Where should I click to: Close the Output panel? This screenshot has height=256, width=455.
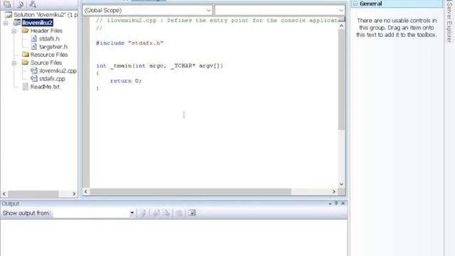pyautogui.click(x=343, y=203)
